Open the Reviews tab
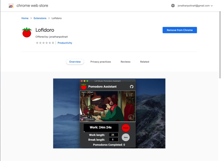 point(125,62)
